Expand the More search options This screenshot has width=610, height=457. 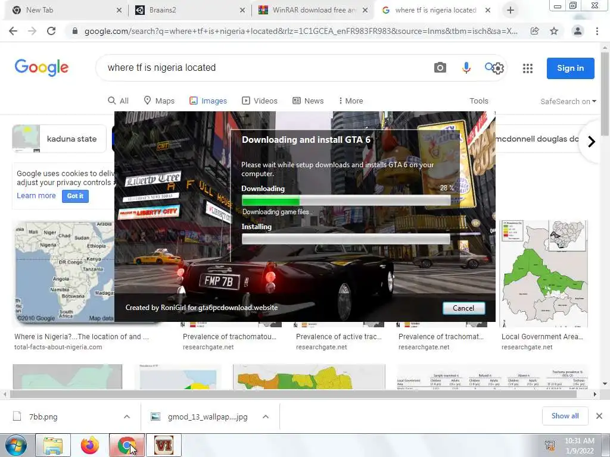(350, 101)
